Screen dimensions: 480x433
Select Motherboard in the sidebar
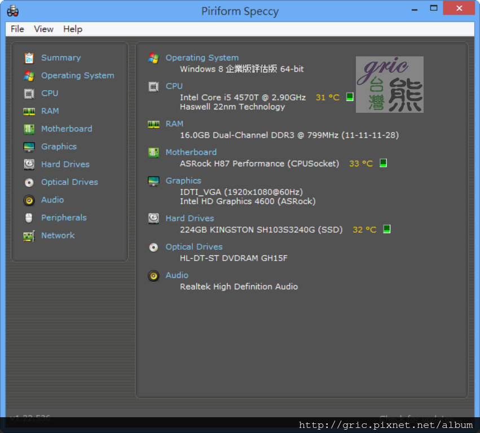click(x=67, y=129)
